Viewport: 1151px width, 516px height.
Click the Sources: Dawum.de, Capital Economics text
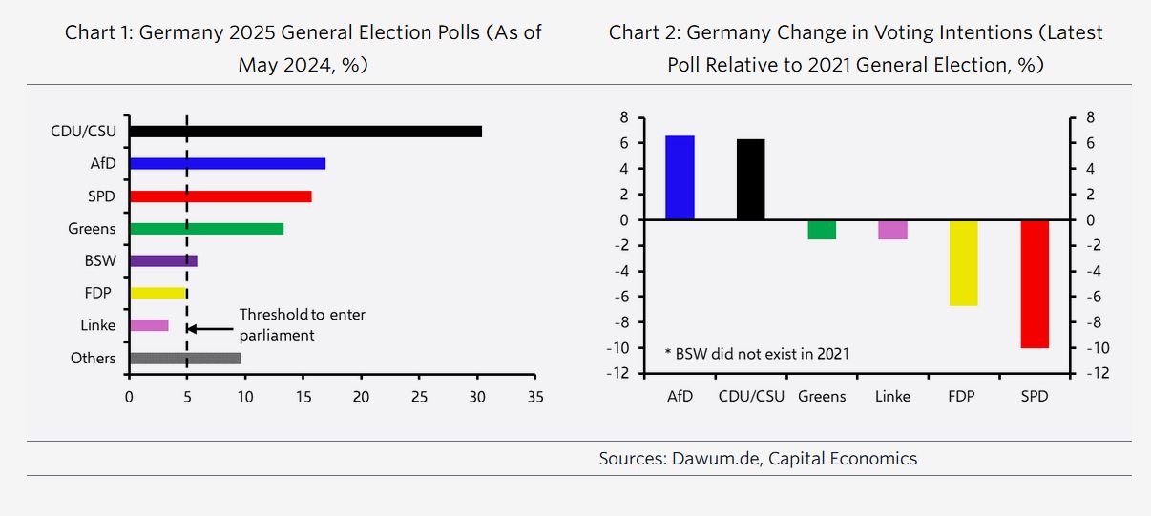coord(758,459)
